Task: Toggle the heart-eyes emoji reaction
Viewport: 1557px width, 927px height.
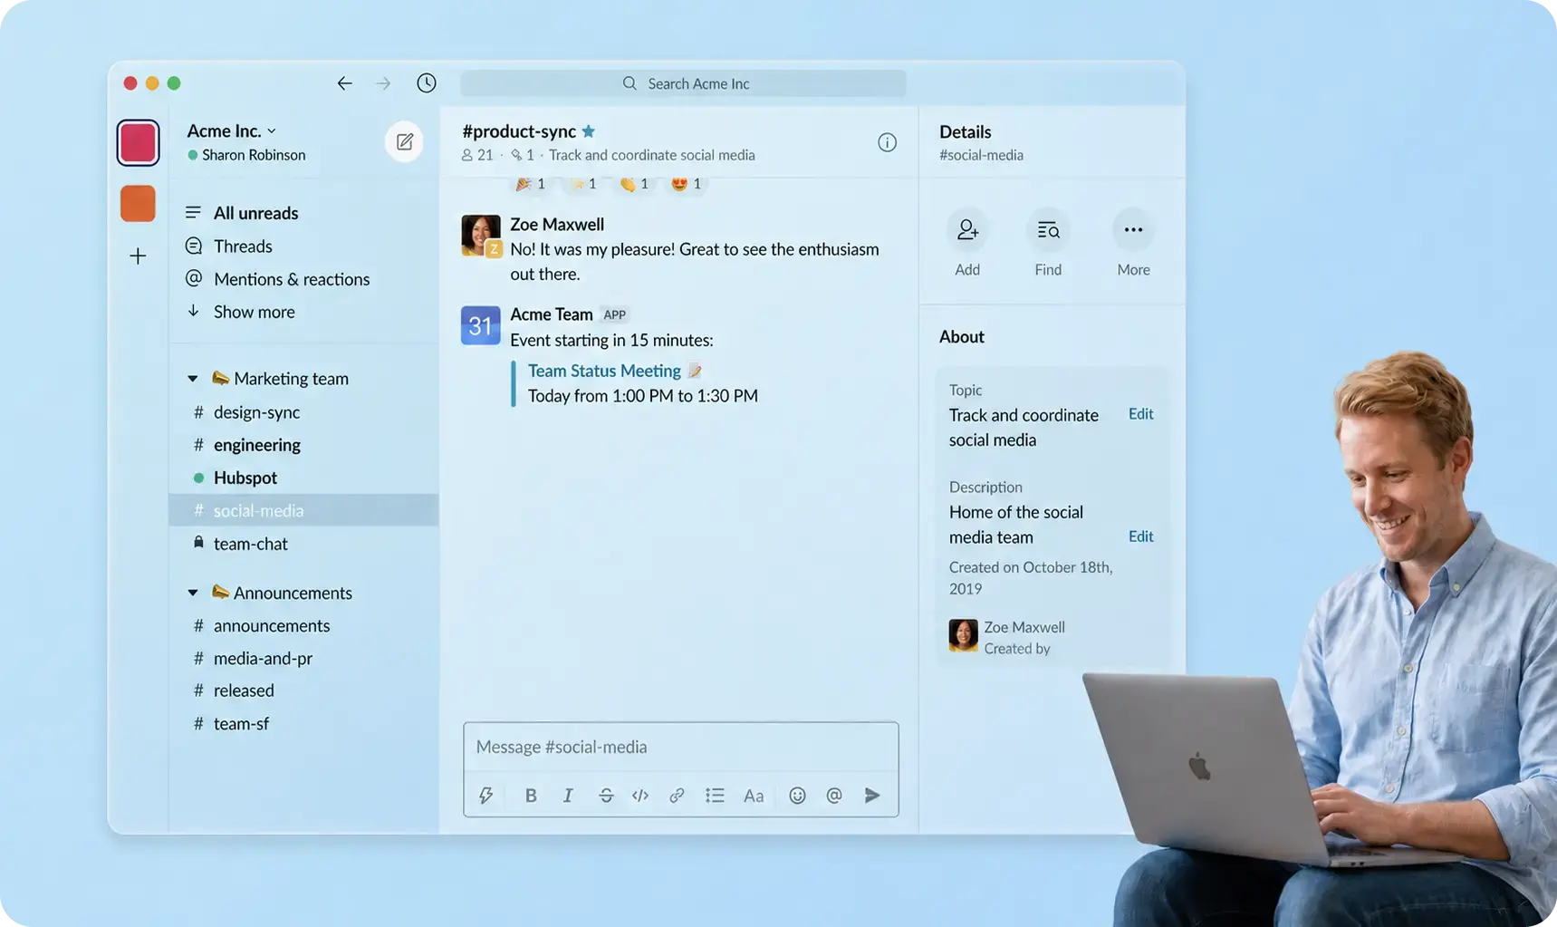Action: (686, 184)
